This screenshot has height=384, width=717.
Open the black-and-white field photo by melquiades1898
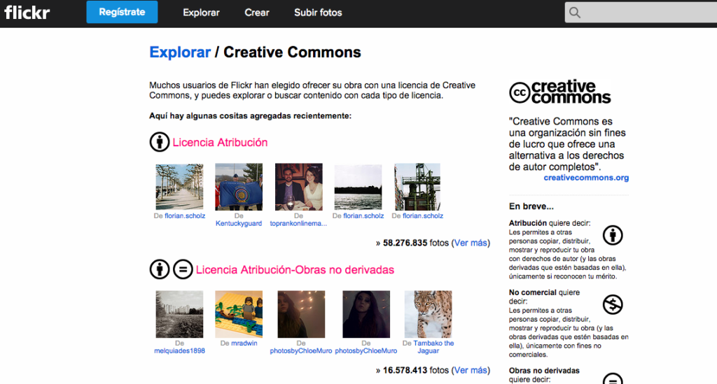click(179, 314)
